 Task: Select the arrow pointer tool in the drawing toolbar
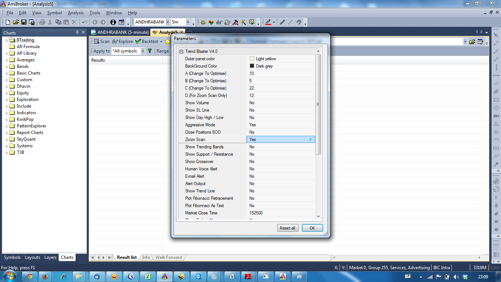[x=496, y=35]
